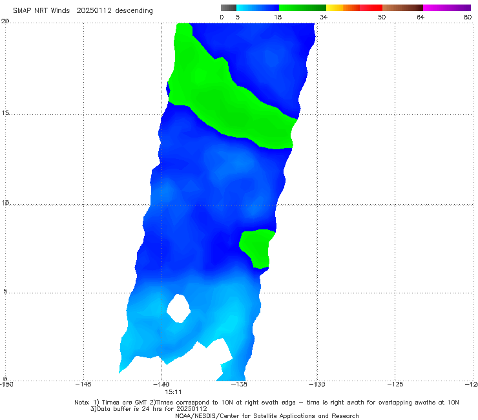
Task: Click the 'NOAA/NESDIS/Center for Satellite Applications and Research' credit
Action: [x=267, y=416]
